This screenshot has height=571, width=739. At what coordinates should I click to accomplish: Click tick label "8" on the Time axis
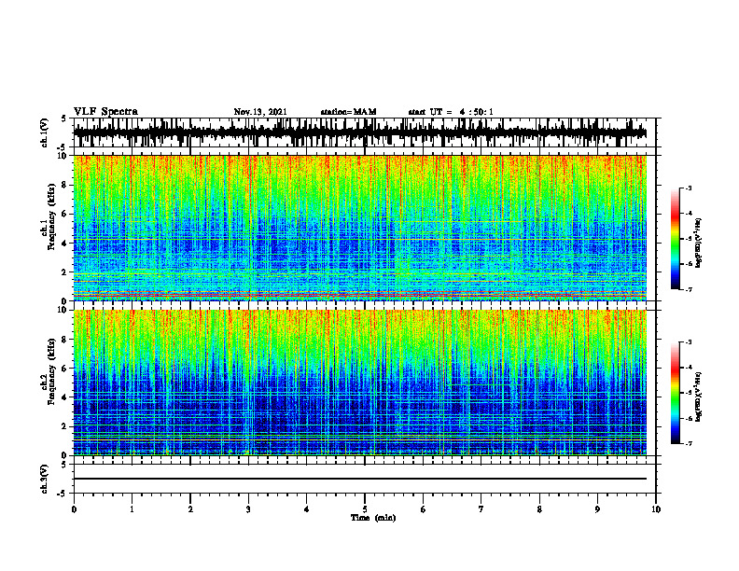[539, 509]
